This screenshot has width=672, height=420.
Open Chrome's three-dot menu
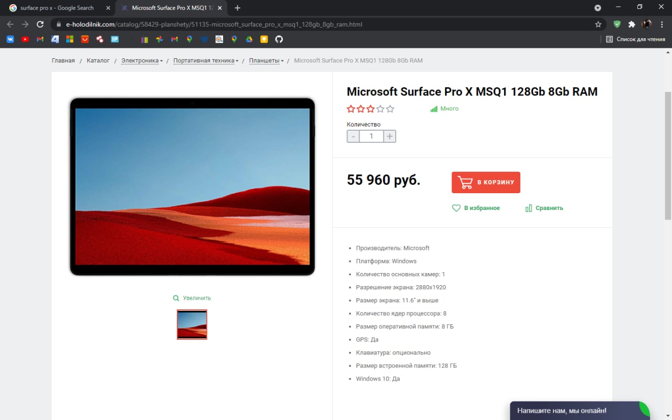point(661,24)
